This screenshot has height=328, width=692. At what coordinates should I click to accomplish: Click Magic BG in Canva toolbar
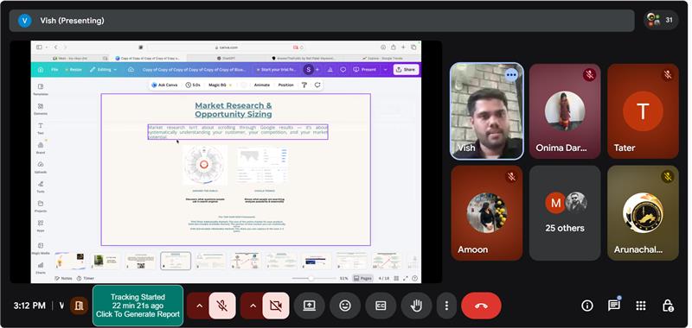point(220,85)
